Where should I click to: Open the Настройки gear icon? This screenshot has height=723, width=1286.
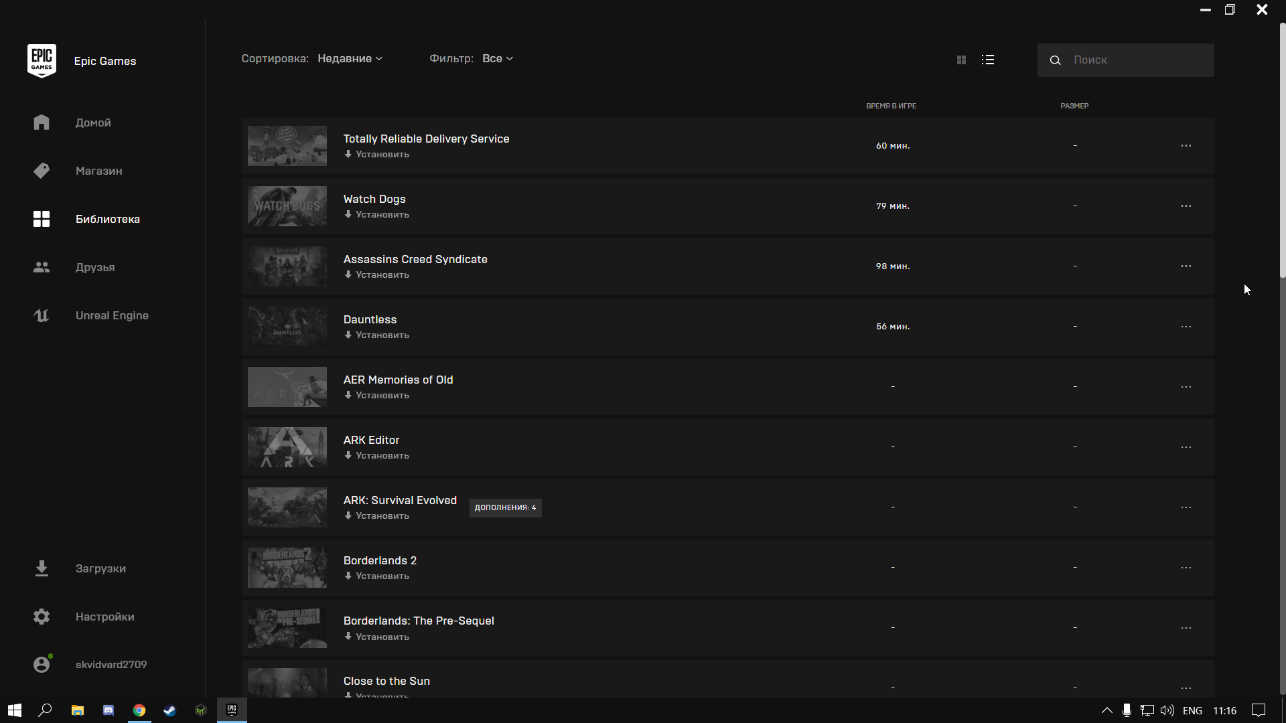coord(42,617)
